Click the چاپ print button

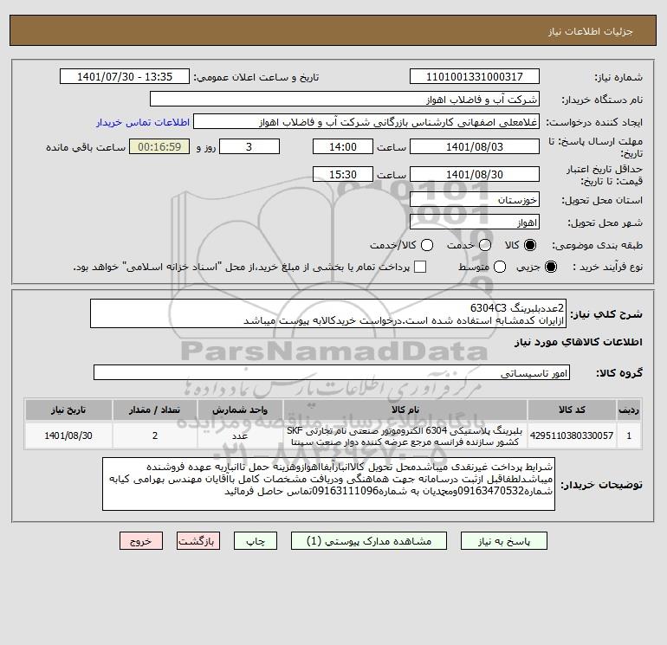(256, 541)
